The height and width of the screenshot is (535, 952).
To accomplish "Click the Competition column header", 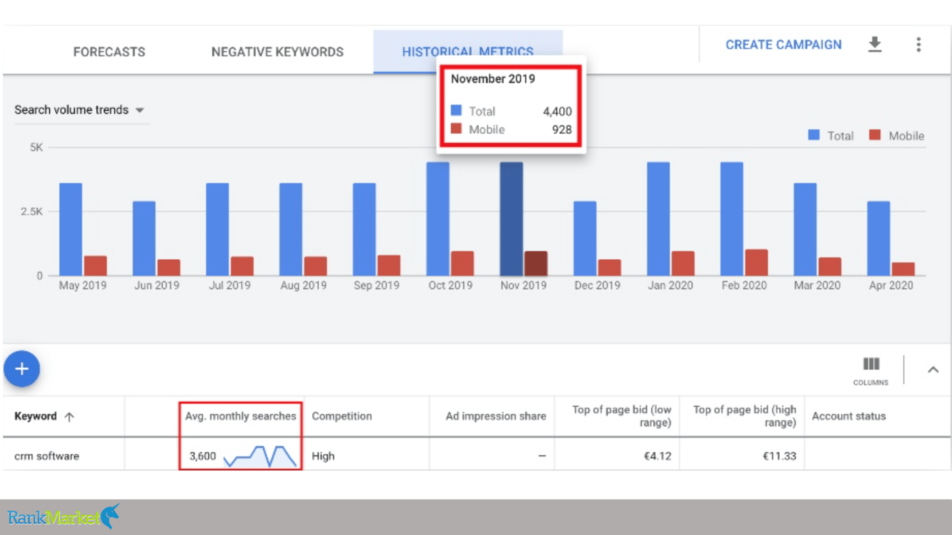I will (x=341, y=416).
